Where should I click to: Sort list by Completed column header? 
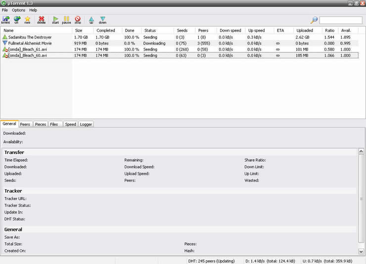click(x=108, y=30)
